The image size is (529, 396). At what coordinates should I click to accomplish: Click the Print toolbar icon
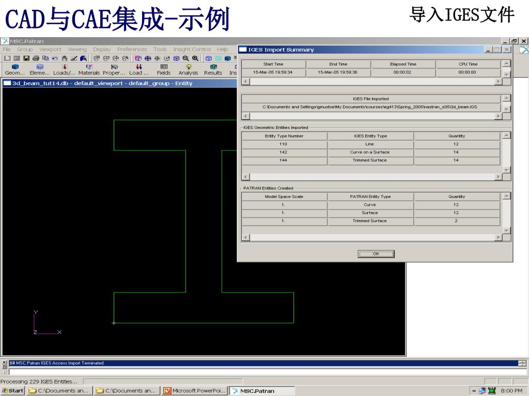click(x=36, y=58)
